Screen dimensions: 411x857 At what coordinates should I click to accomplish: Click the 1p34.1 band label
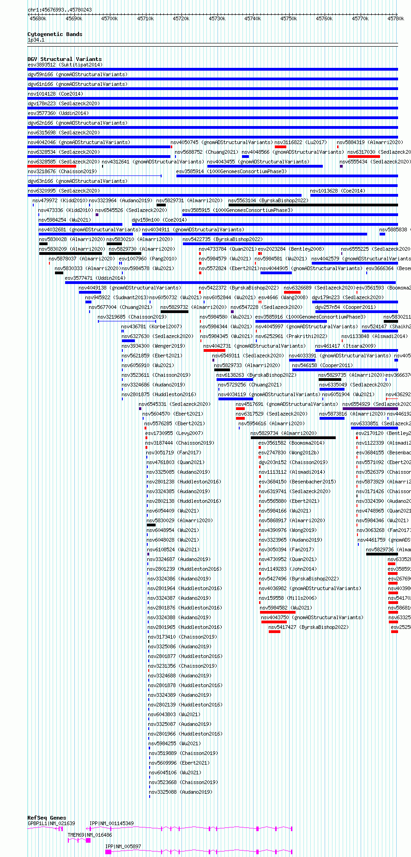(36, 40)
